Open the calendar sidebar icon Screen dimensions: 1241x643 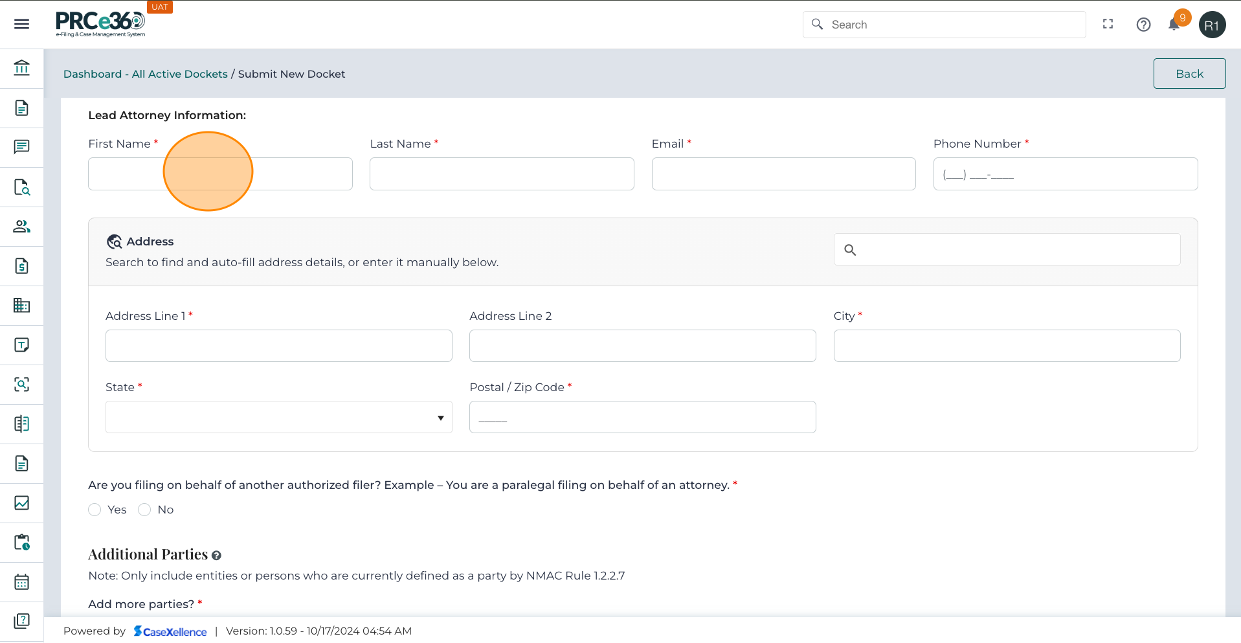tap(21, 582)
